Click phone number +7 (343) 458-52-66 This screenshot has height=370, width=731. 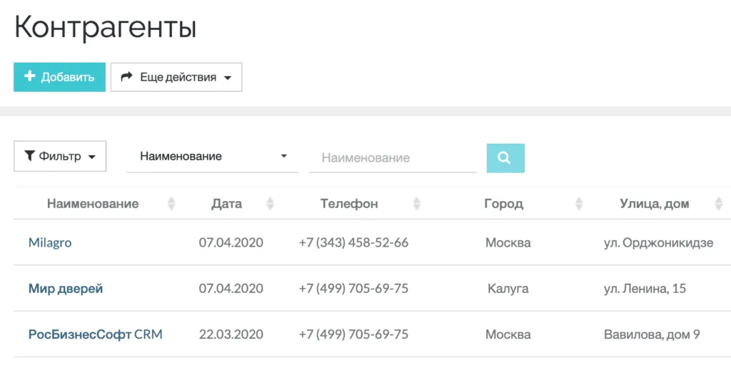click(x=353, y=242)
